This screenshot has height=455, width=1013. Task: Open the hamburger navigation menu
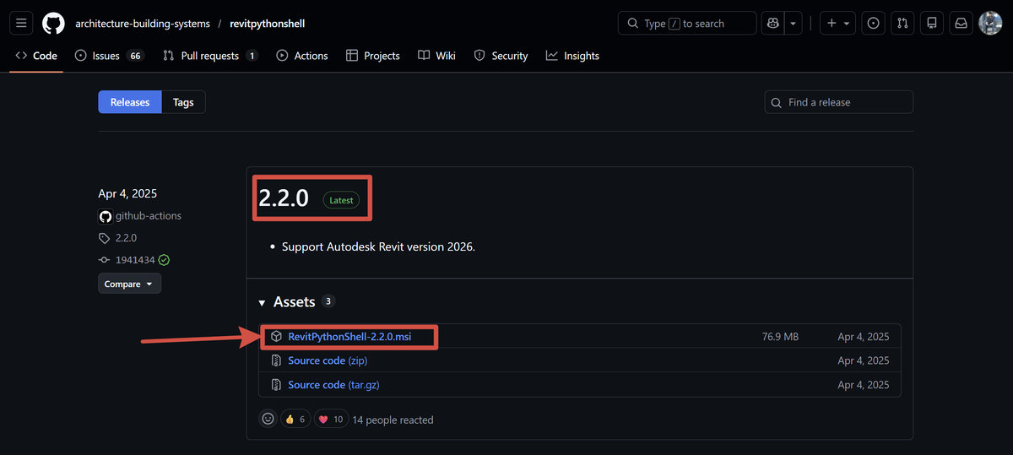point(21,24)
